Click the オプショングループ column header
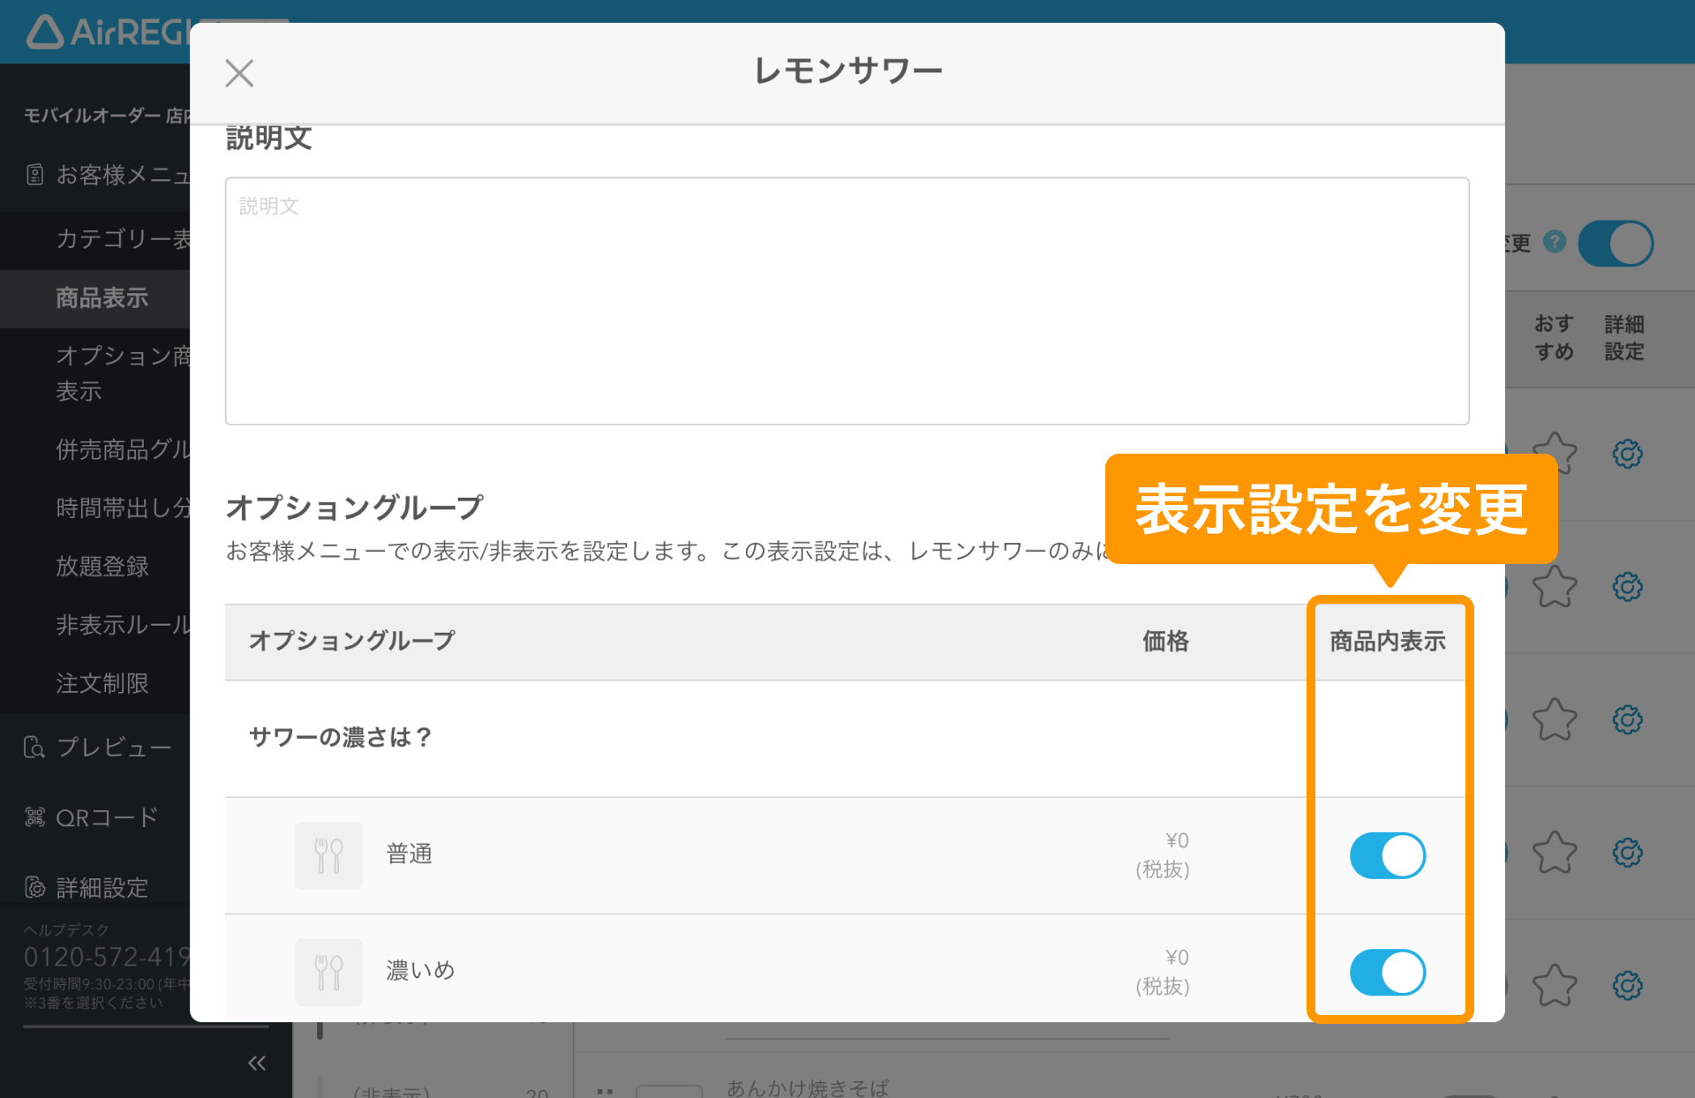1695x1098 pixels. tap(351, 641)
